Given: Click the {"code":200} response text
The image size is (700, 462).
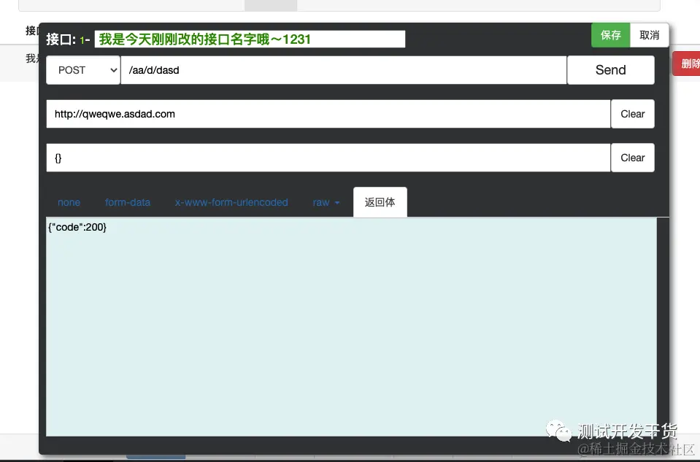Looking at the screenshot, I should pyautogui.click(x=77, y=227).
